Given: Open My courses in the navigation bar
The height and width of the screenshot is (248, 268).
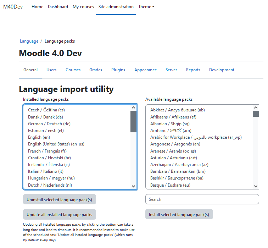Looking at the screenshot, I should pyautogui.click(x=83, y=7).
